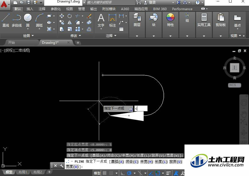Viewport: 249px width, 176px height.
Task: Switch to the Output (输出) ribbon tab
Action: [x=93, y=9]
